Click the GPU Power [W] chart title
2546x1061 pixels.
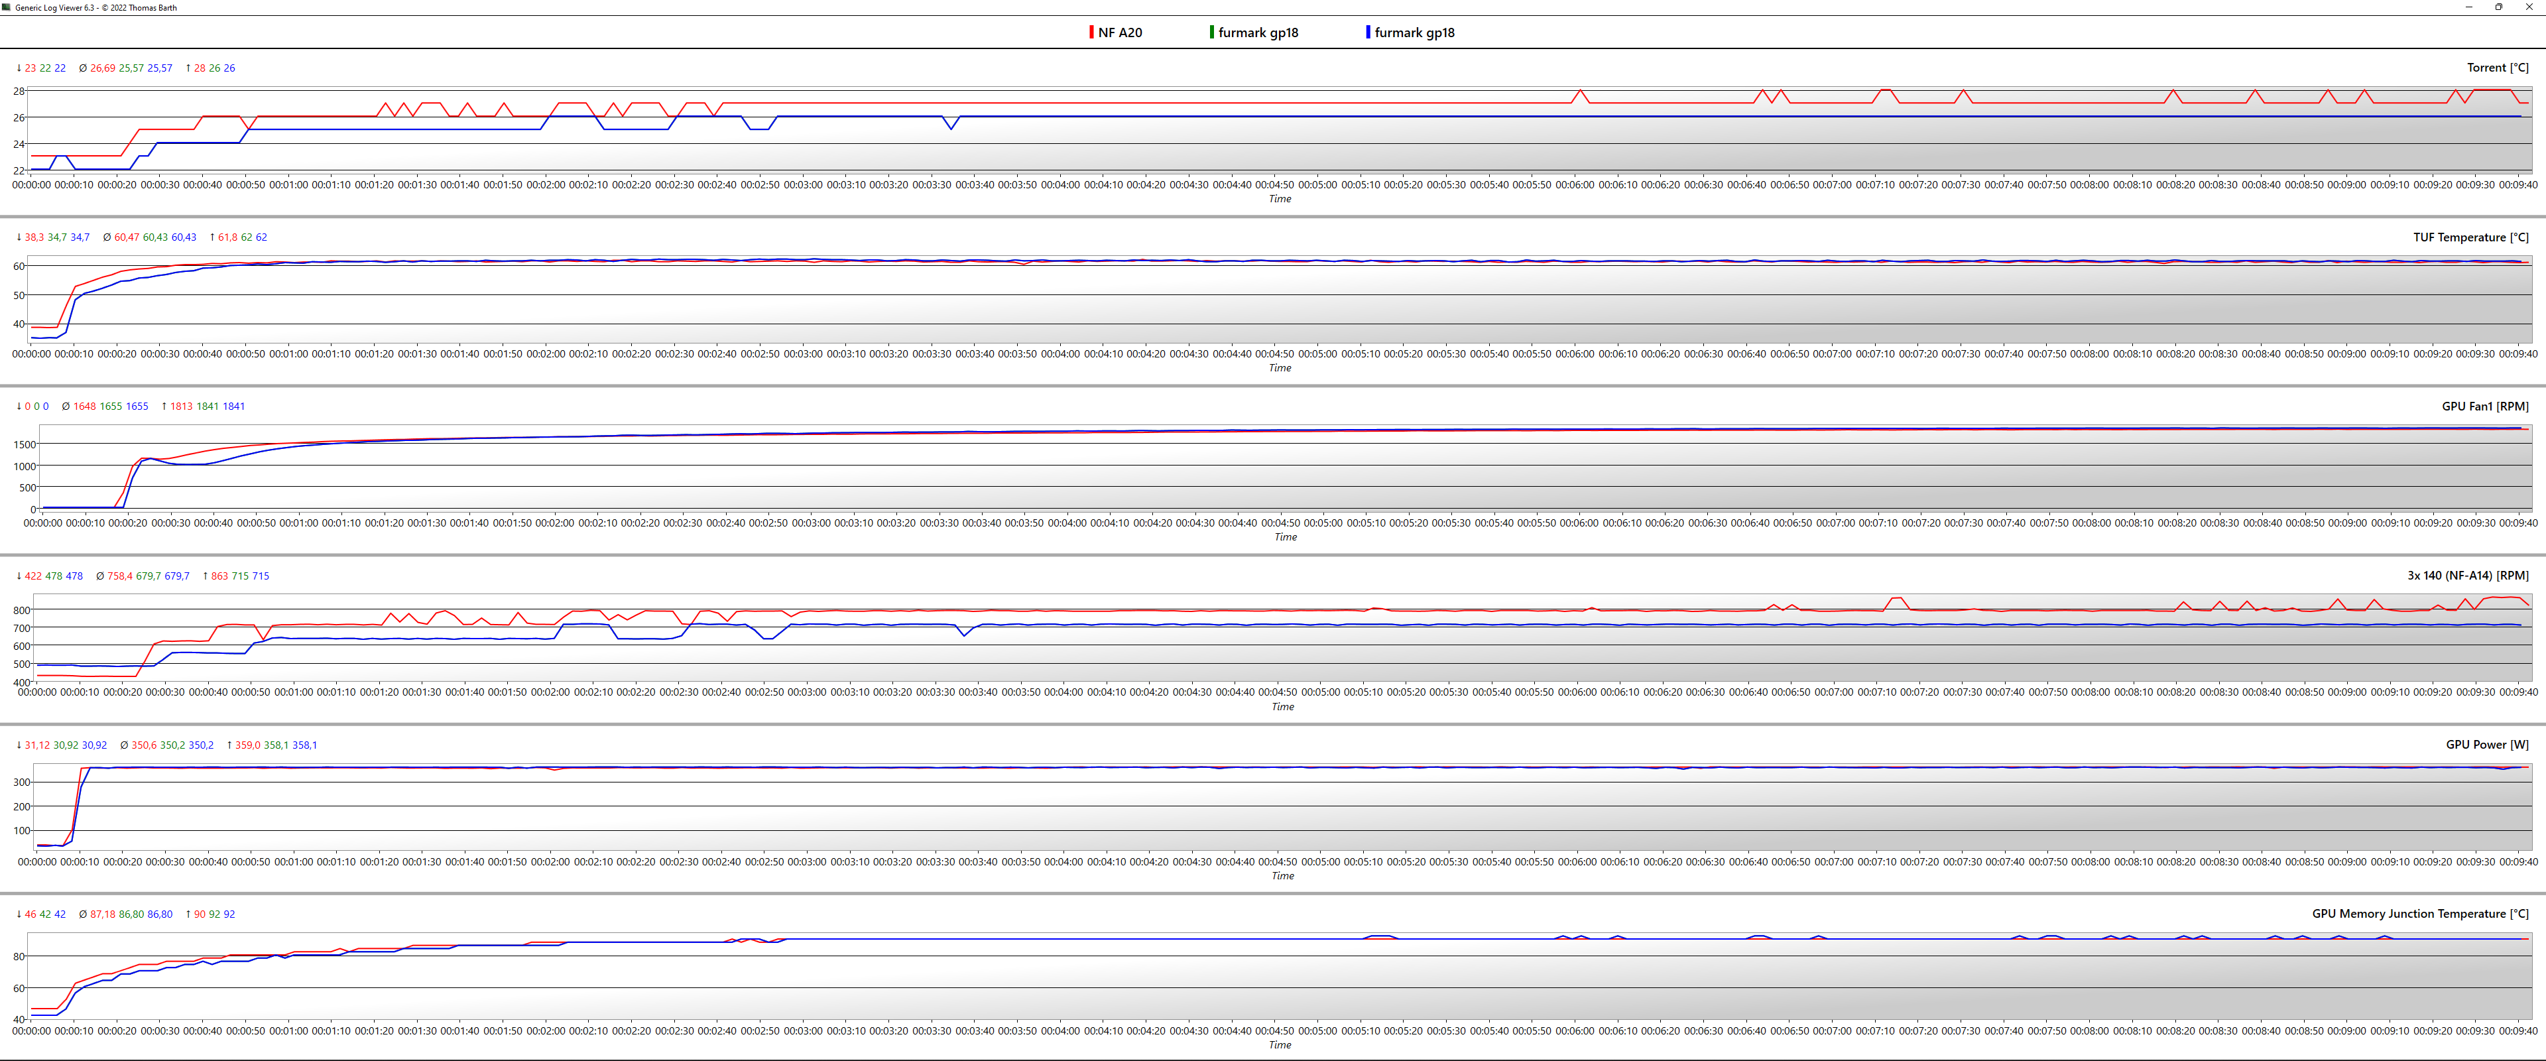point(2487,745)
